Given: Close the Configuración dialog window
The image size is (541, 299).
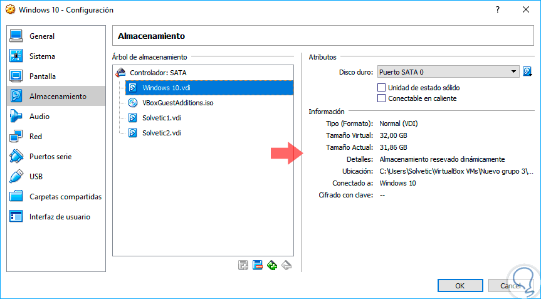Looking at the screenshot, I should 526,9.
